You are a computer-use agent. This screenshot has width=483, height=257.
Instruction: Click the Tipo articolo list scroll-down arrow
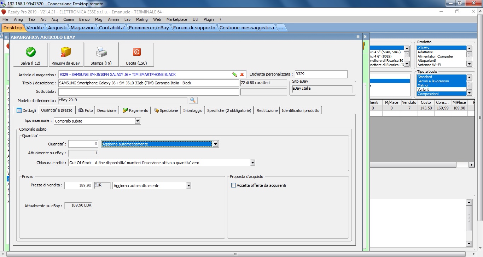469,93
